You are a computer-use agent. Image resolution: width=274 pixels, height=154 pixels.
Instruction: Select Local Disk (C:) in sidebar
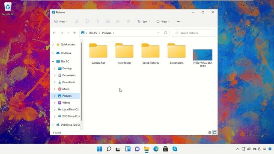tap(70, 110)
